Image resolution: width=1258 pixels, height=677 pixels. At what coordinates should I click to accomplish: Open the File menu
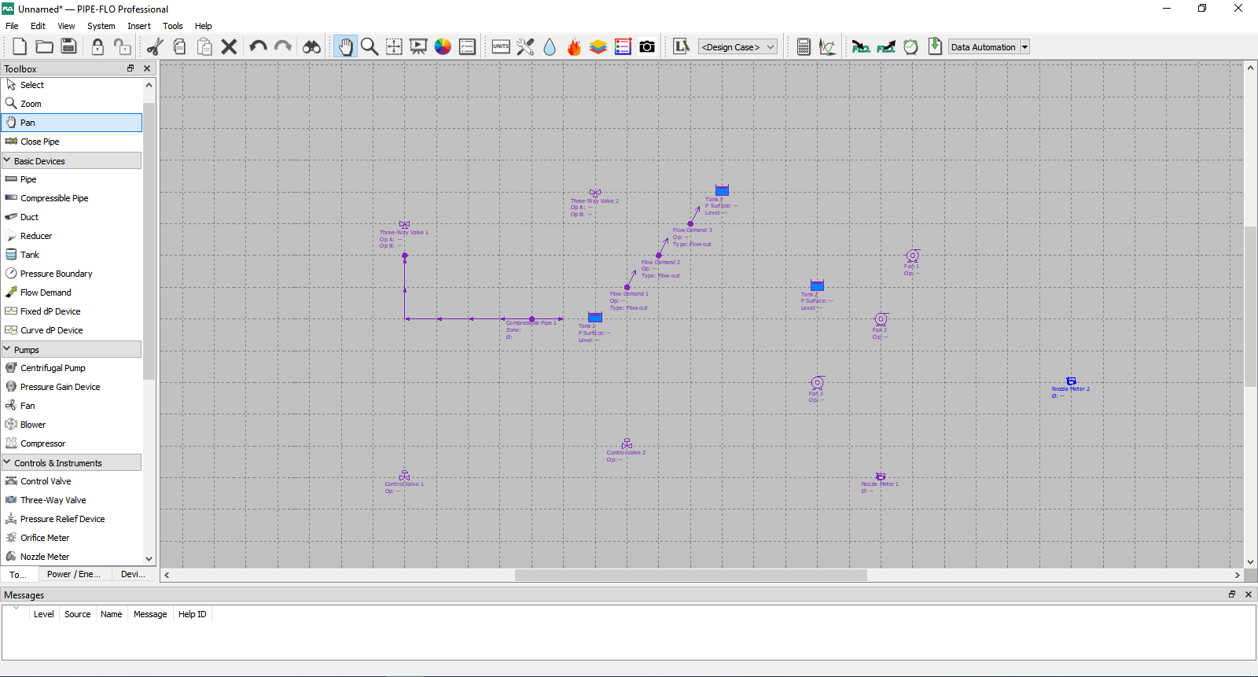(12, 26)
